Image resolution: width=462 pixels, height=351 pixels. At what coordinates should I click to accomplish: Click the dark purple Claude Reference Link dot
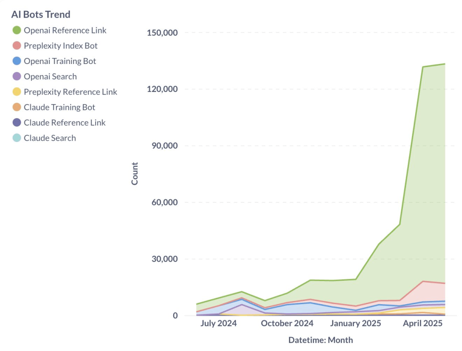coord(17,123)
